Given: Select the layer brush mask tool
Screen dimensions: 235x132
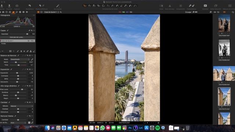Looking at the screenshot, I should [18, 51].
